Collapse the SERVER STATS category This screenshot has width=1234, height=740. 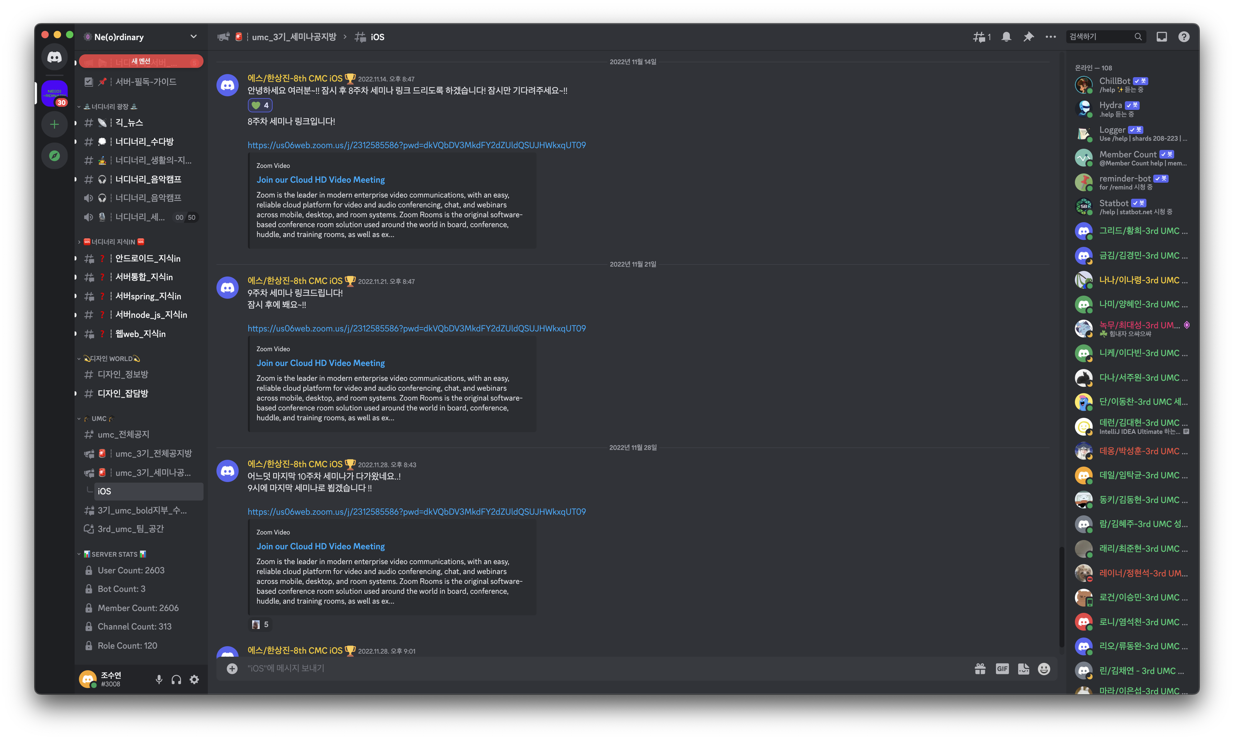click(x=114, y=554)
